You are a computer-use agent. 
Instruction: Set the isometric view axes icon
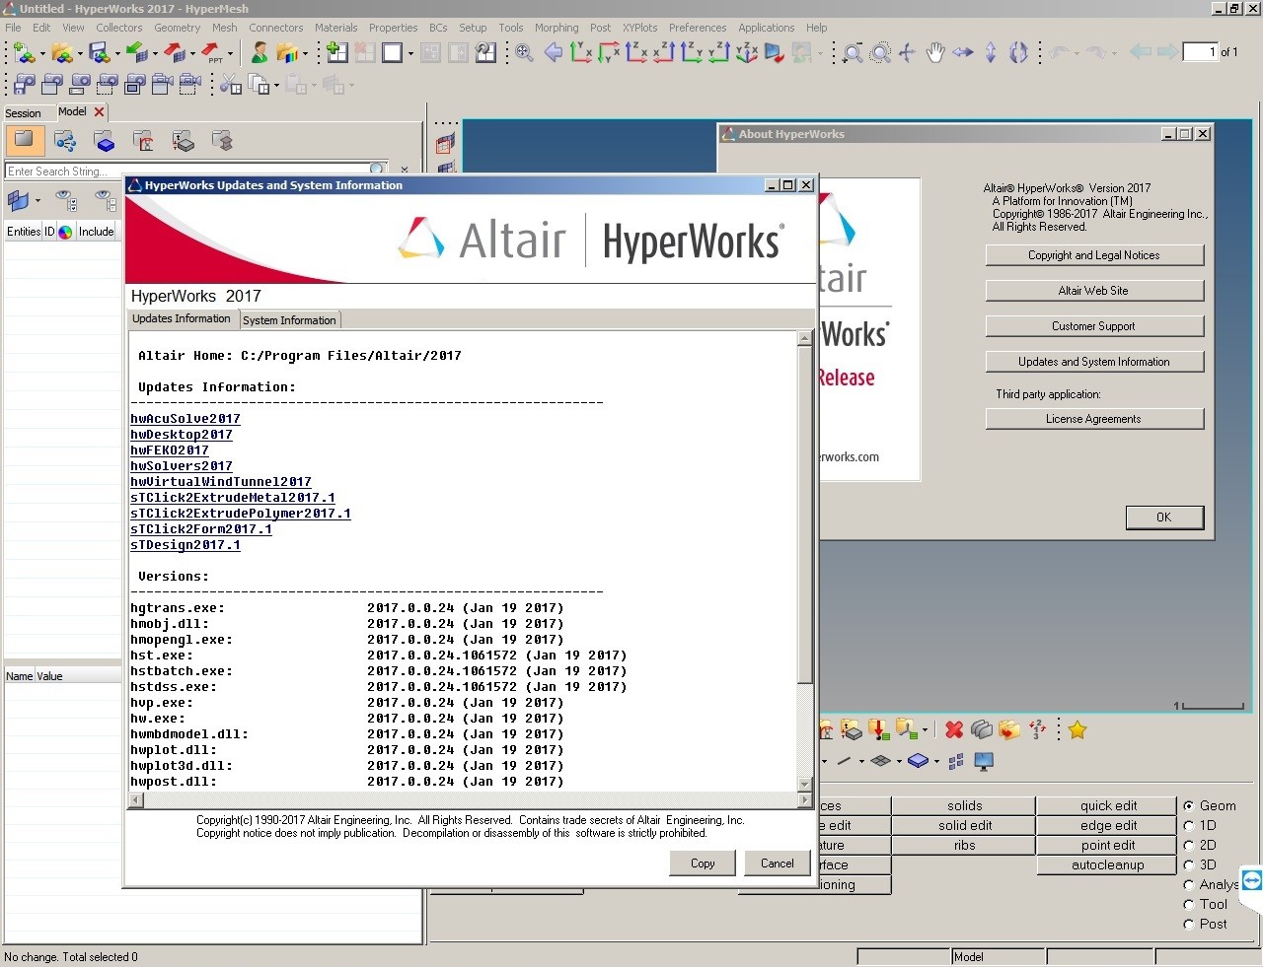pyautogui.click(x=747, y=52)
